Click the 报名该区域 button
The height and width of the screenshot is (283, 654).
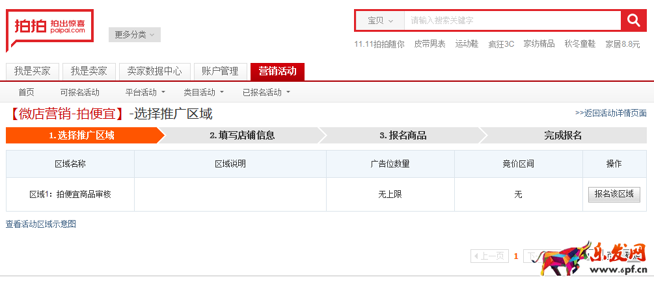[614, 194]
